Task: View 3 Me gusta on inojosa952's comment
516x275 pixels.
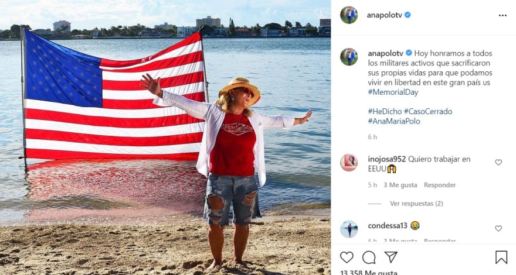Action: [x=400, y=185]
